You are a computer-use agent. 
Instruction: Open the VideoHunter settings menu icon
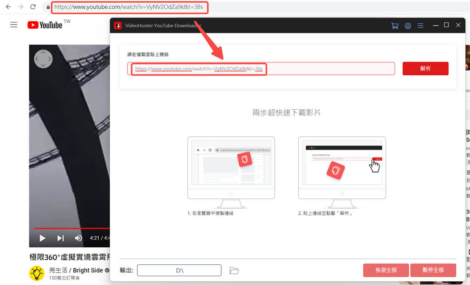point(420,26)
